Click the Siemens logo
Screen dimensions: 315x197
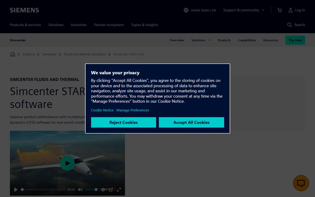coord(24,10)
